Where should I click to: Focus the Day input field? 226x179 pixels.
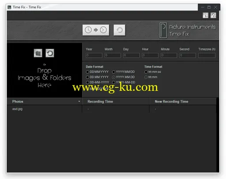tap(131, 55)
